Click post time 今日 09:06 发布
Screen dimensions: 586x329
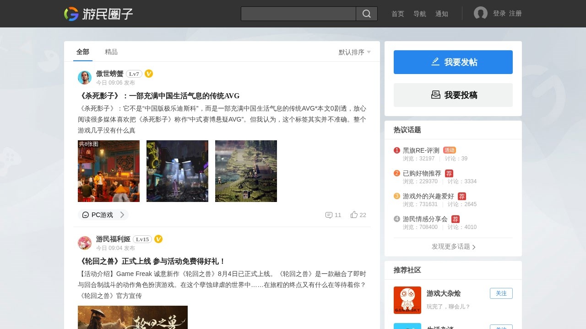[115, 83]
